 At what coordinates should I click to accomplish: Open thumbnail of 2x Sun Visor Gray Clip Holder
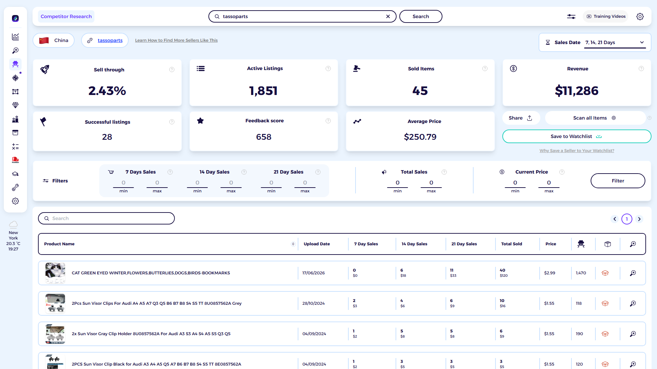click(x=55, y=334)
